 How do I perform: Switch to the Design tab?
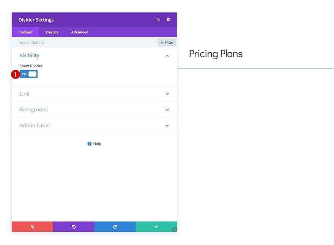(52, 32)
